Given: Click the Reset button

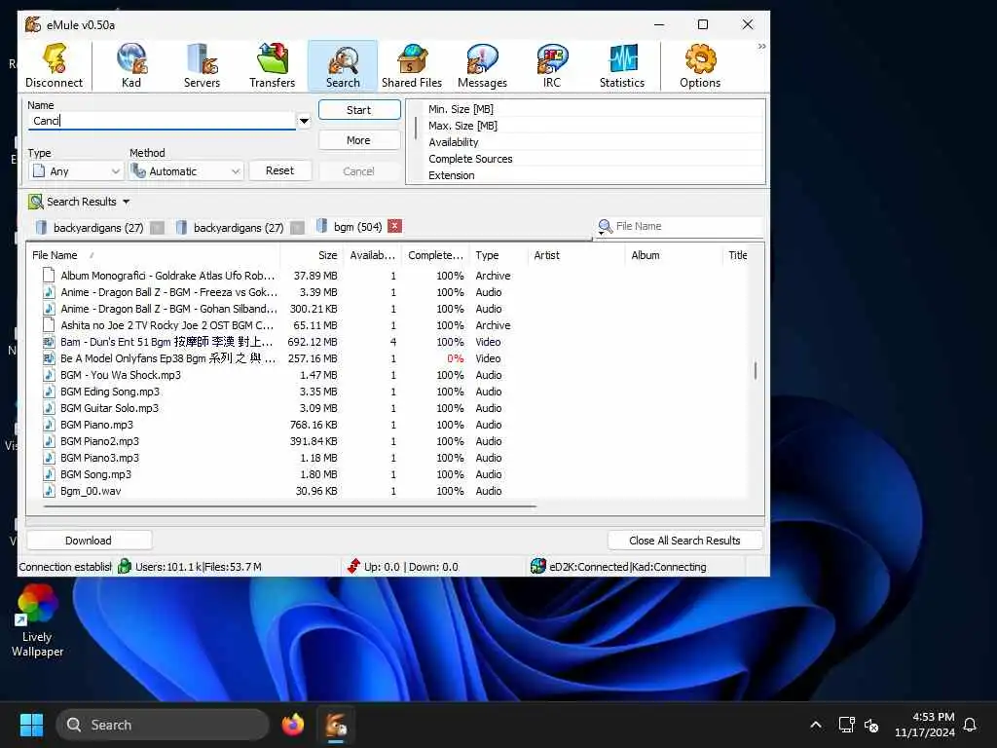Looking at the screenshot, I should click(x=279, y=170).
